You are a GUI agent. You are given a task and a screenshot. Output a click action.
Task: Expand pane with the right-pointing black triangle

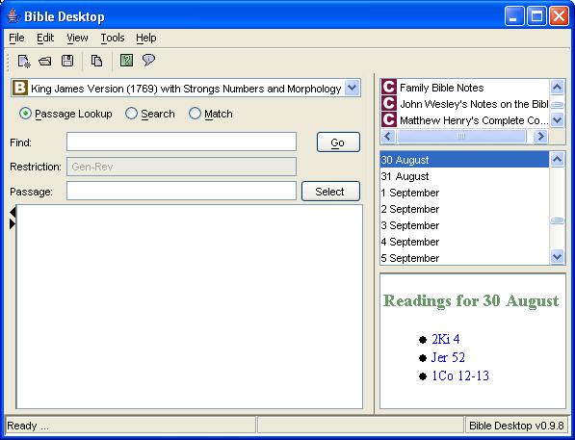pos(13,223)
